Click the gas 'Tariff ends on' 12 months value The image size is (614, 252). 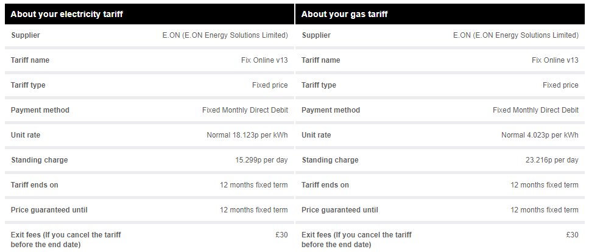(x=544, y=185)
